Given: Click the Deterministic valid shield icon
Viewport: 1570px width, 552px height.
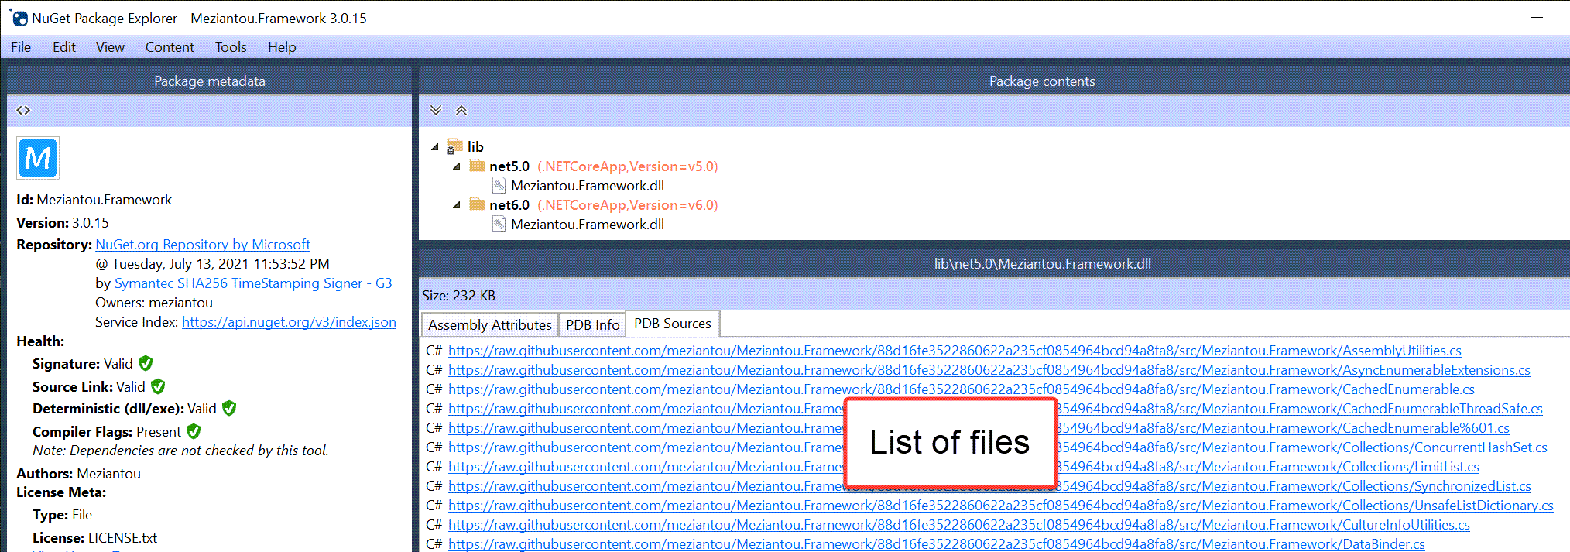Looking at the screenshot, I should (229, 408).
